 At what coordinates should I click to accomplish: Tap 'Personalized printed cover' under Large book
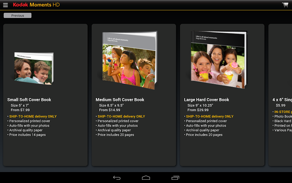206,121
